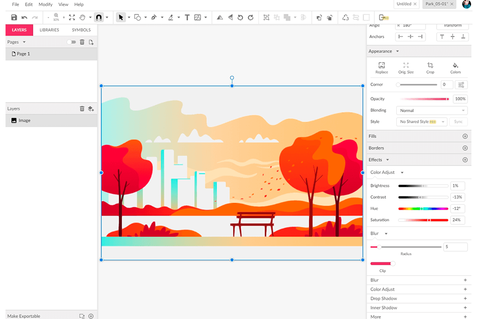Image resolution: width=479 pixels, height=319 pixels.
Task: Open the No Shared Style dropdown
Action: click(422, 122)
